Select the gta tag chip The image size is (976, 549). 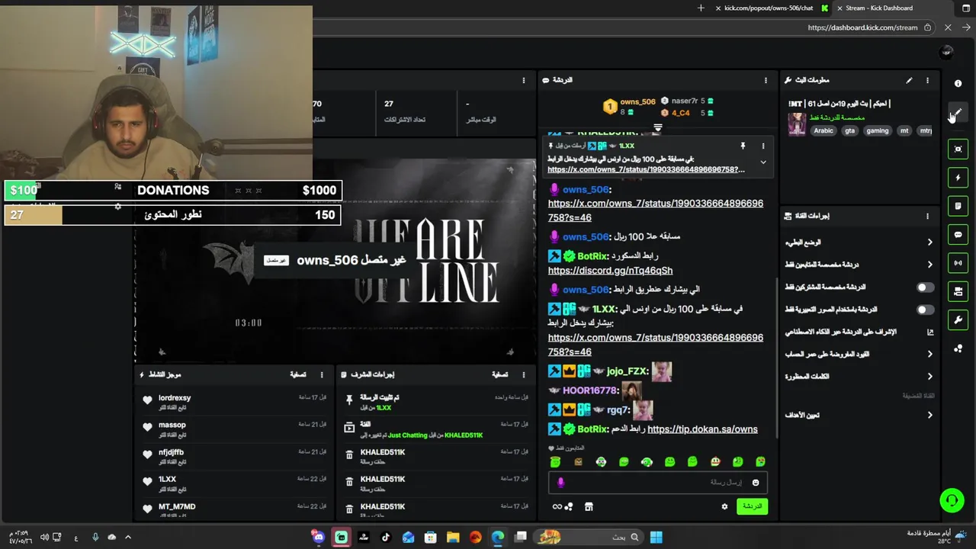pyautogui.click(x=849, y=130)
